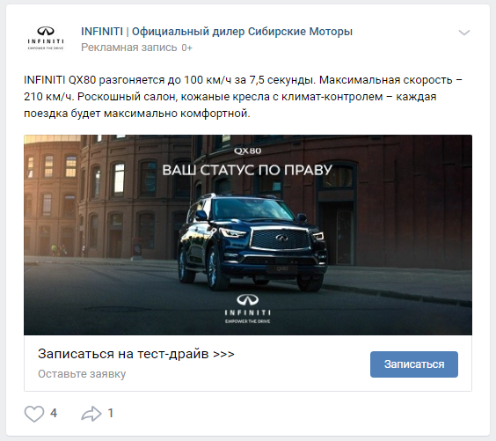Viewport: 496px width, 441px height.
Task: Open the INFINITI avatar logo
Action: point(46,39)
